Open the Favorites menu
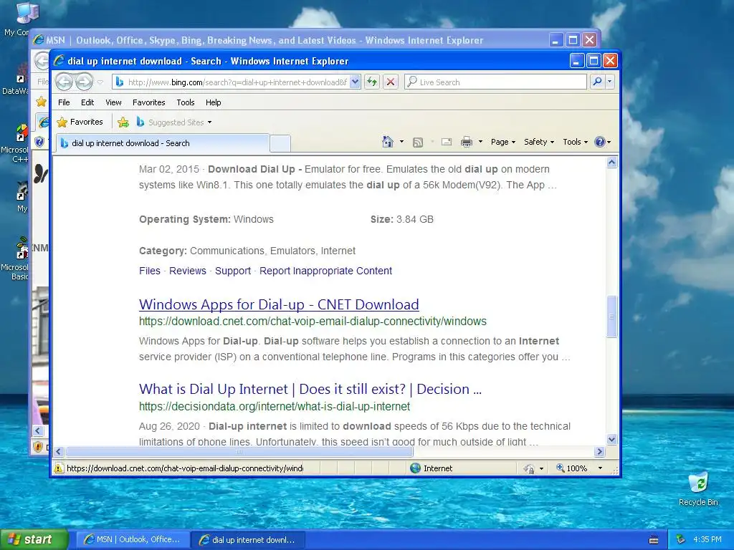 click(148, 102)
